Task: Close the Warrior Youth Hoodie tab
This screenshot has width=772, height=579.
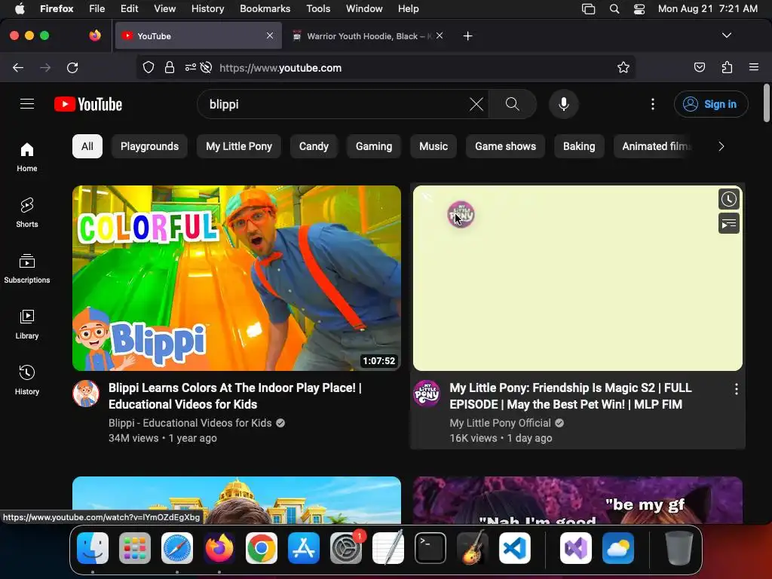Action: [440, 35]
